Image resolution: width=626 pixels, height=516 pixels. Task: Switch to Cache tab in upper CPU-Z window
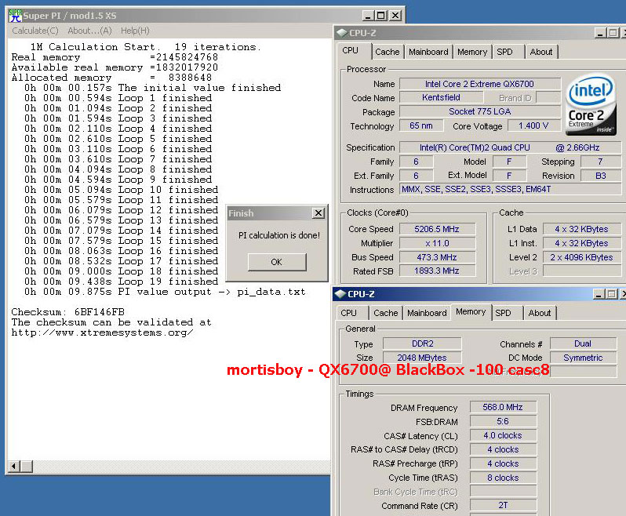[388, 52]
